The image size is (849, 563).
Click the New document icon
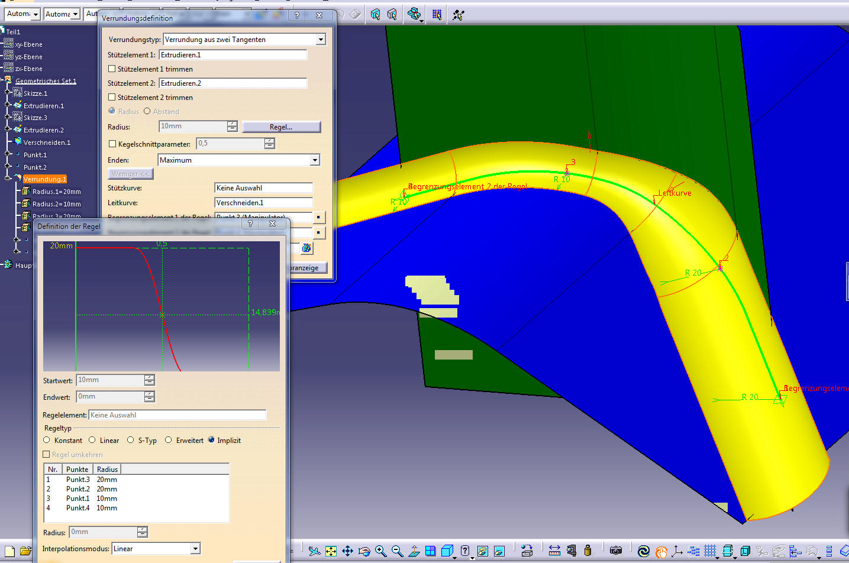pyautogui.click(x=9, y=551)
